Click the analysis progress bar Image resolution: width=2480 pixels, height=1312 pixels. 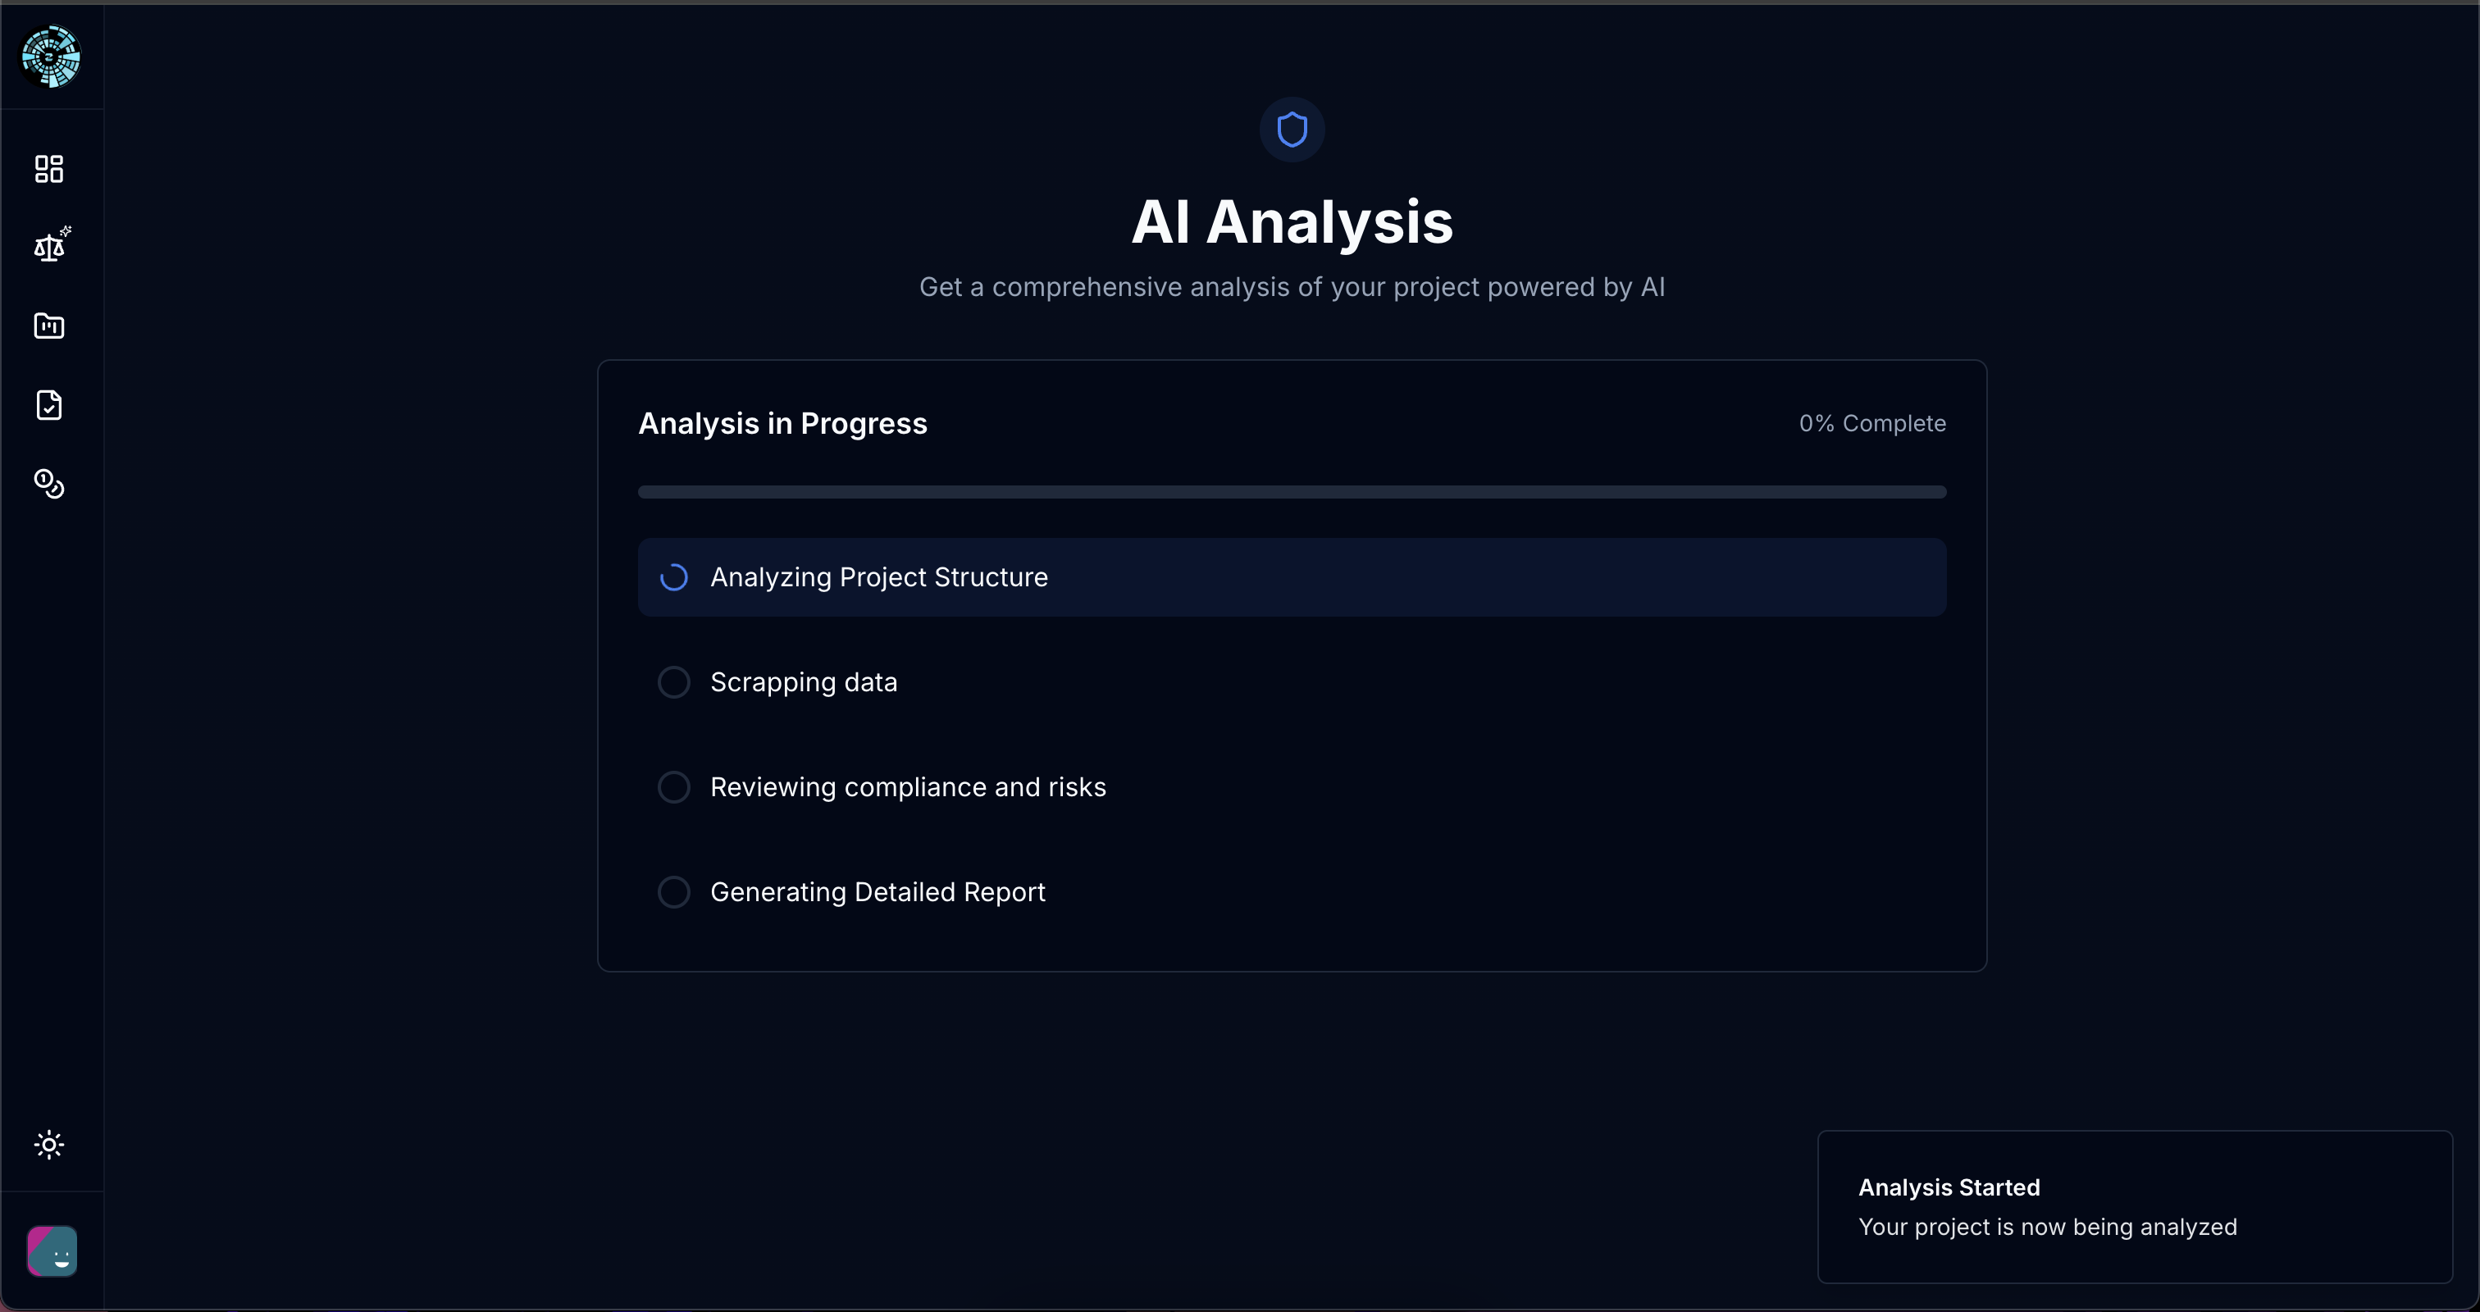coord(1292,492)
